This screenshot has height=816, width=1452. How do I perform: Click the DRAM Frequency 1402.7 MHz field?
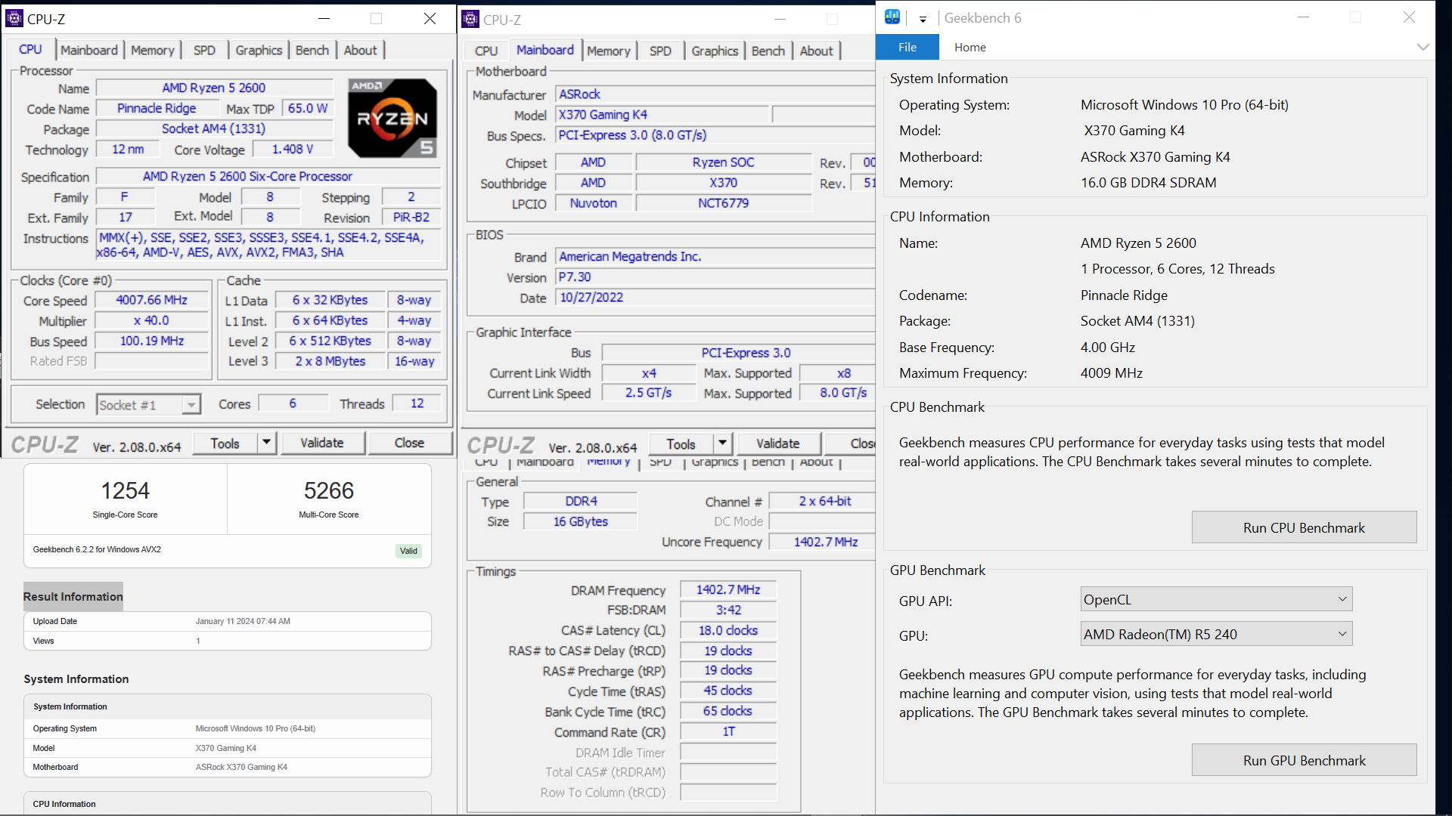[728, 589]
